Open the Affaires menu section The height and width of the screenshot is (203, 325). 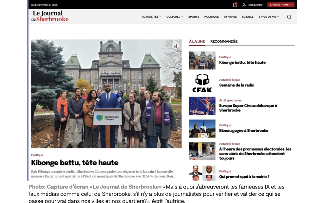point(230,17)
